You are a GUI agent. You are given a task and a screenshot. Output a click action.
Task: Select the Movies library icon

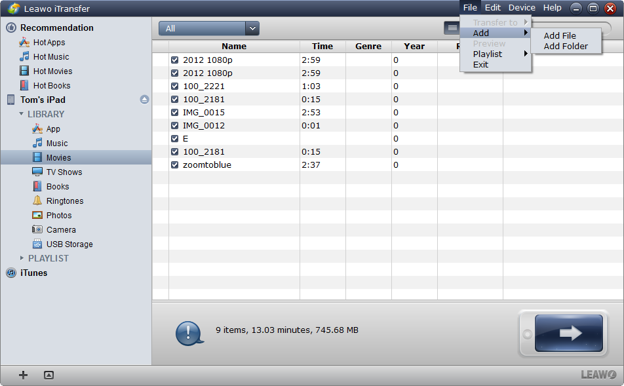tap(37, 157)
